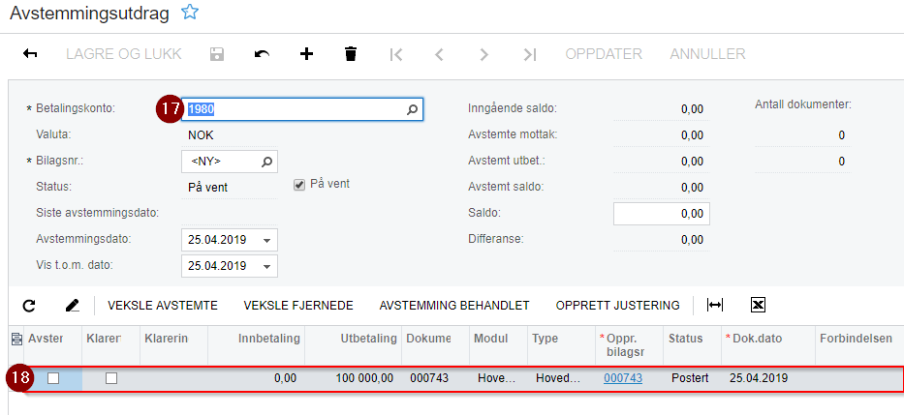Open the Bilagsnr. lookup selector

[266, 161]
